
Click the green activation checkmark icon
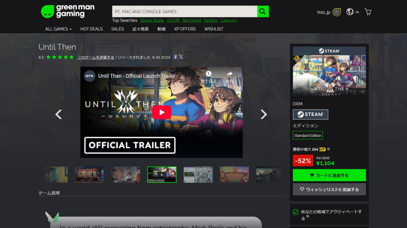coord(295,212)
